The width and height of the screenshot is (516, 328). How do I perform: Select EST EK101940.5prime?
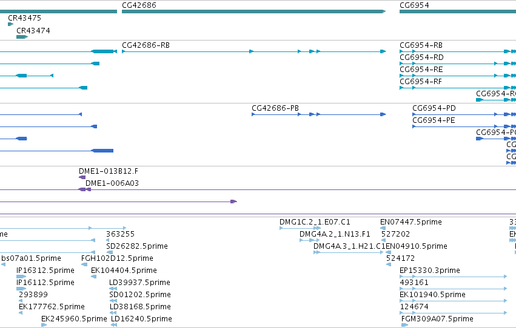click(x=432, y=295)
